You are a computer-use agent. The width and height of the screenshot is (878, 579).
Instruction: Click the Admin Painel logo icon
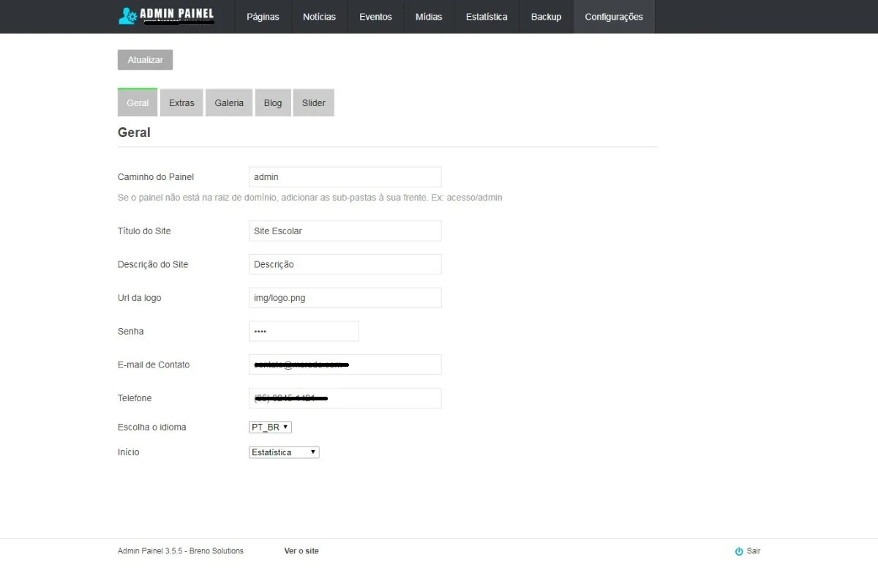[127, 16]
